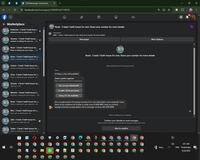
Task: Open the File Explorer taskbar icon
Action: click(x=42, y=150)
